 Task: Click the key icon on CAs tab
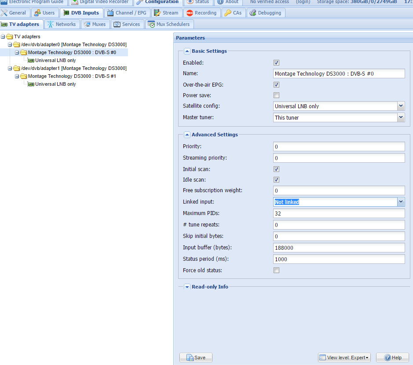pos(228,13)
